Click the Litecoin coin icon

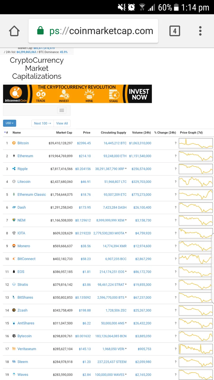click(x=14, y=181)
